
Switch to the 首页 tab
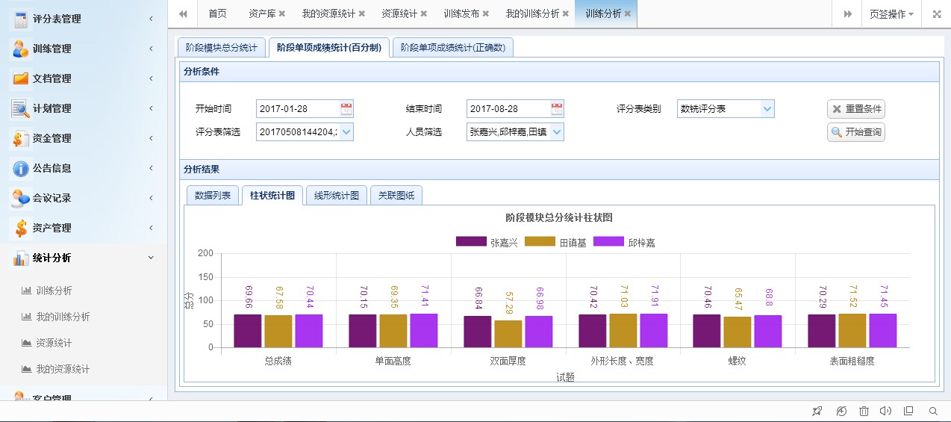click(x=217, y=13)
